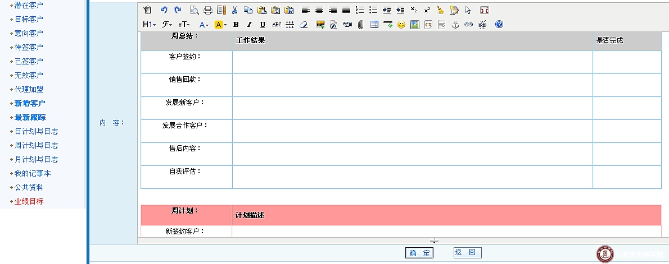Insert an anchor using the anchor icon

click(x=455, y=25)
